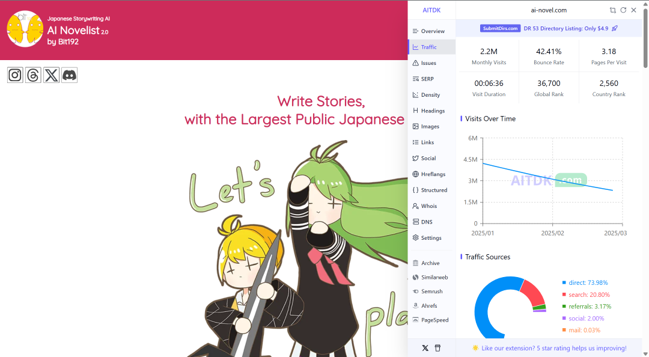This screenshot has width=649, height=357.
Task: Click the rocket icon in promo banner
Action: 615,28
